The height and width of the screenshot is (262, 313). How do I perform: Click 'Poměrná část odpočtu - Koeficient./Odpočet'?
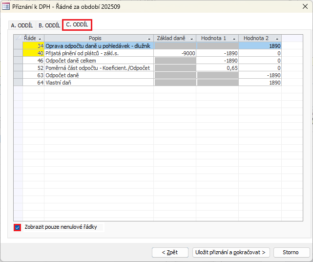point(98,68)
